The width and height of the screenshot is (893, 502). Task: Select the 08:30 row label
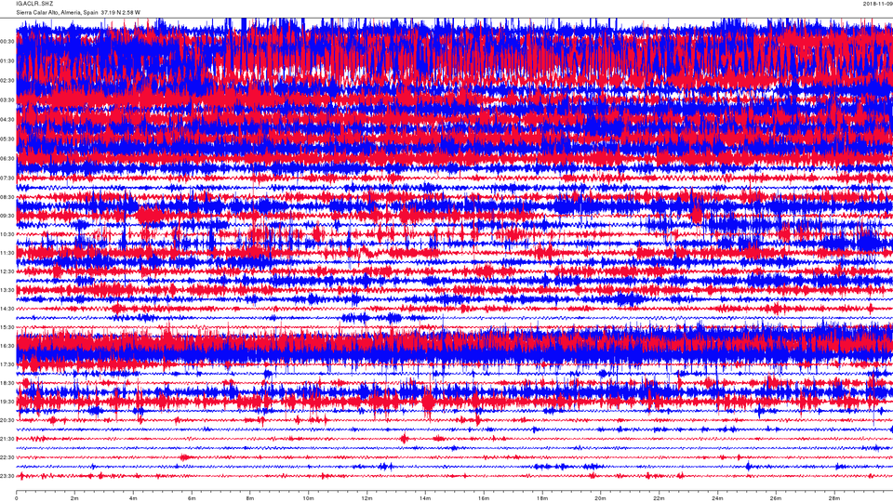(x=7, y=197)
